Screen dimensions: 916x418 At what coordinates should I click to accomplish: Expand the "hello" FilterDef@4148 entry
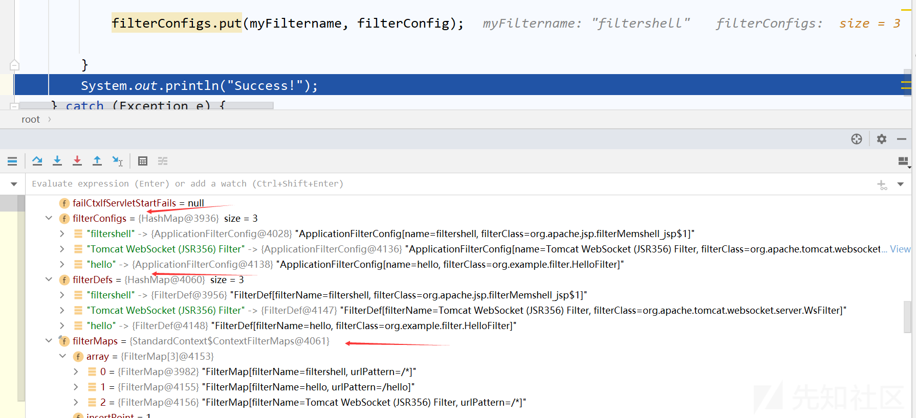(62, 326)
